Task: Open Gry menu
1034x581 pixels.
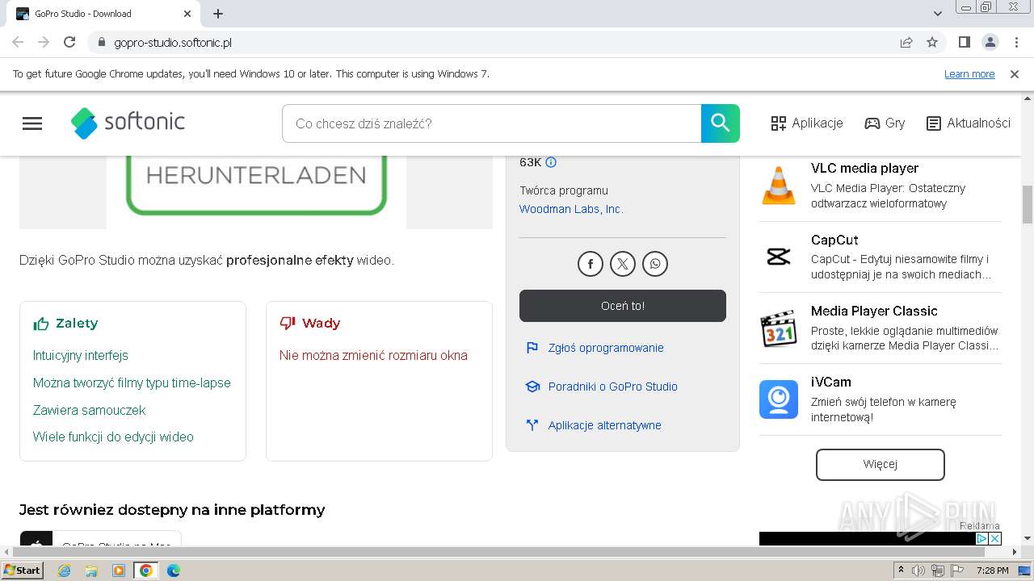Action: click(885, 123)
